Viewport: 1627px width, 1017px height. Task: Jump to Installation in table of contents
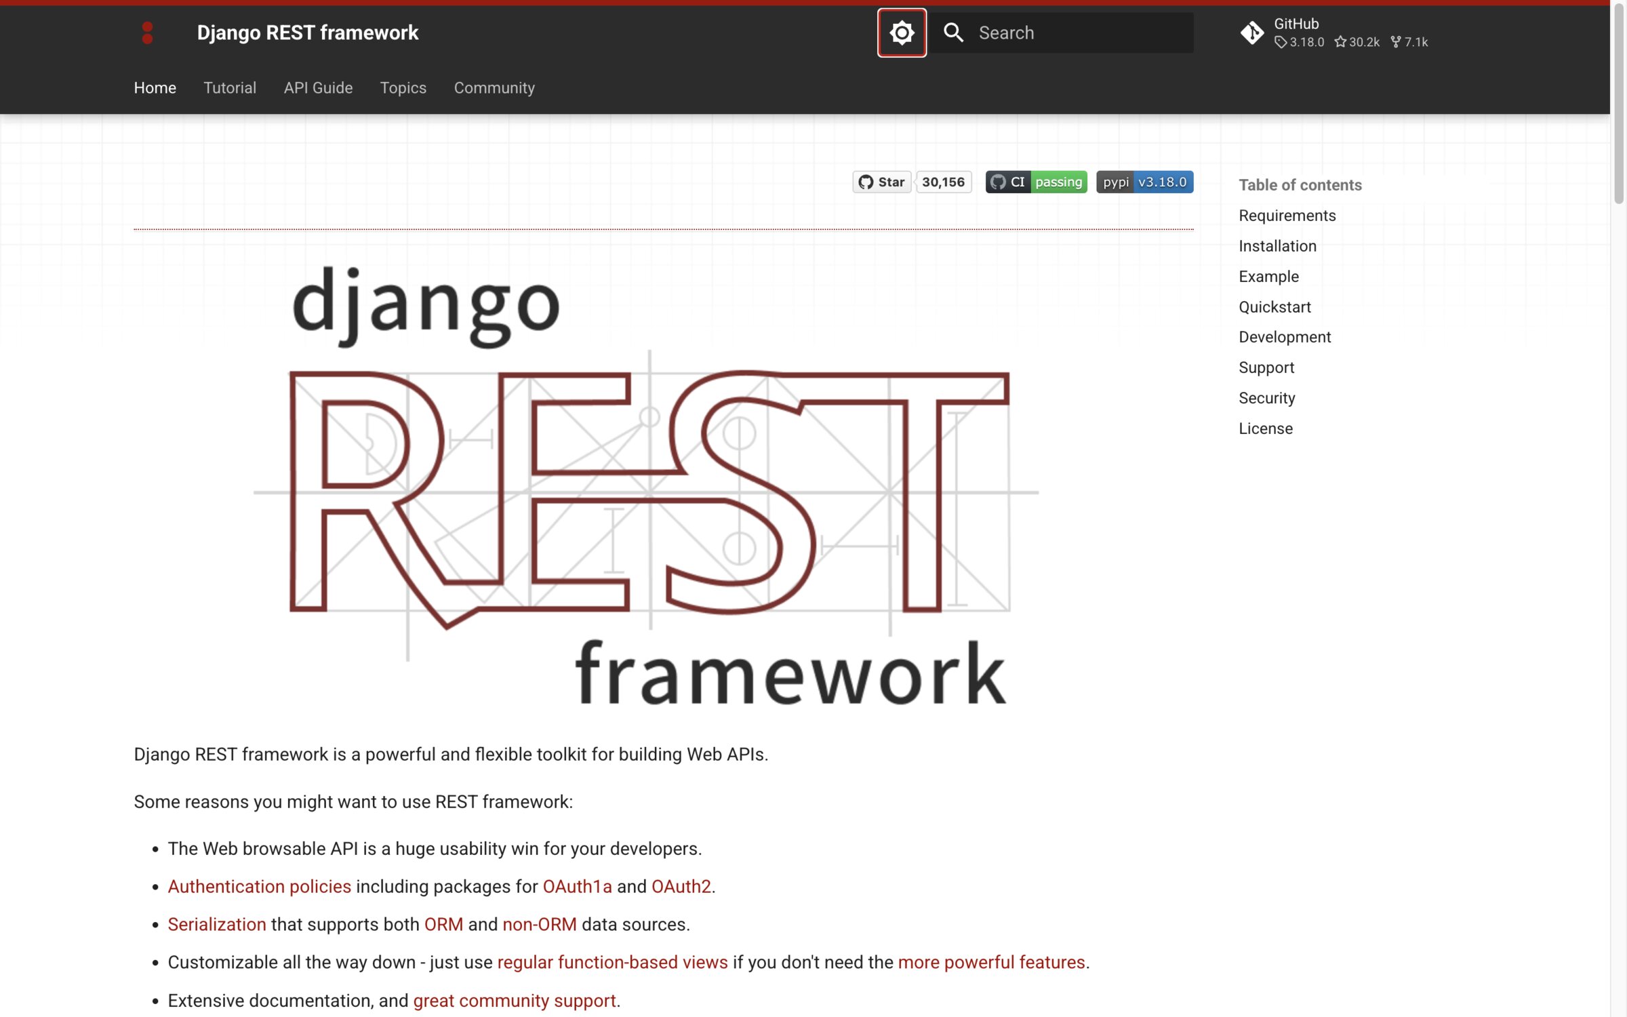pyautogui.click(x=1277, y=246)
